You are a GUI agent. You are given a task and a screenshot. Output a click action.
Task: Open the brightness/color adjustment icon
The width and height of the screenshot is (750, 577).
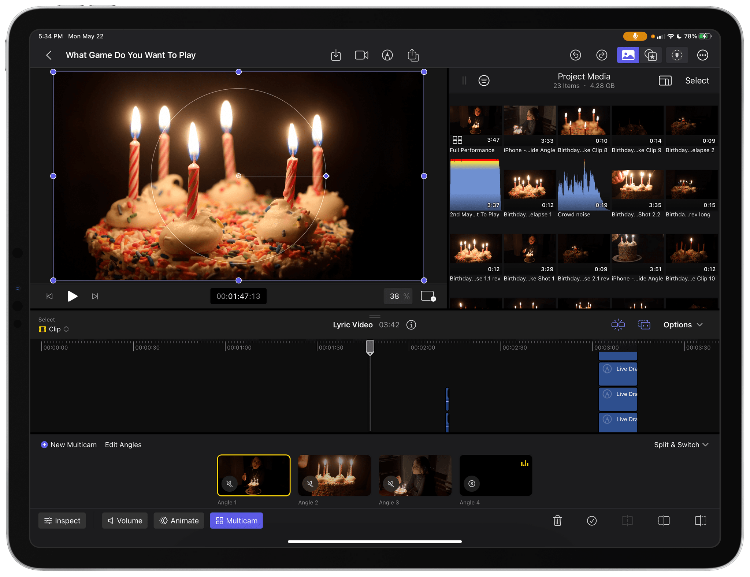pos(677,55)
